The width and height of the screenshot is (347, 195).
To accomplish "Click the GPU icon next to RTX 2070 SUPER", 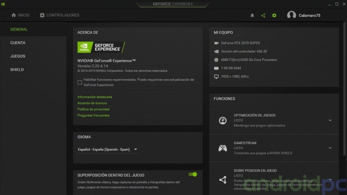I will tap(216, 43).
